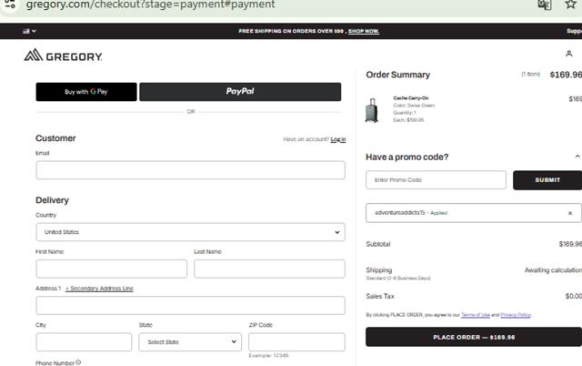The height and width of the screenshot is (366, 582).
Task: Click the translate page icon
Action: tap(545, 5)
